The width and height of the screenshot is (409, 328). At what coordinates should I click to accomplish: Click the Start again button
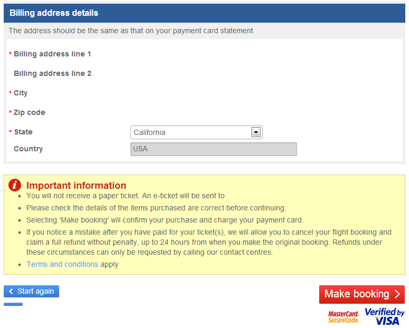point(31,291)
